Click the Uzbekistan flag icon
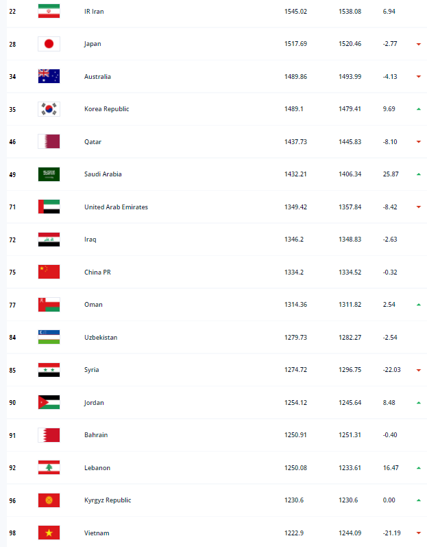Viewport: 427px width, 547px height. tap(49, 338)
